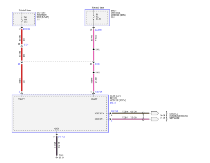Click the G303 ground label
Image resolution: width=210 pixels, height=163 pixels.
tap(61, 155)
